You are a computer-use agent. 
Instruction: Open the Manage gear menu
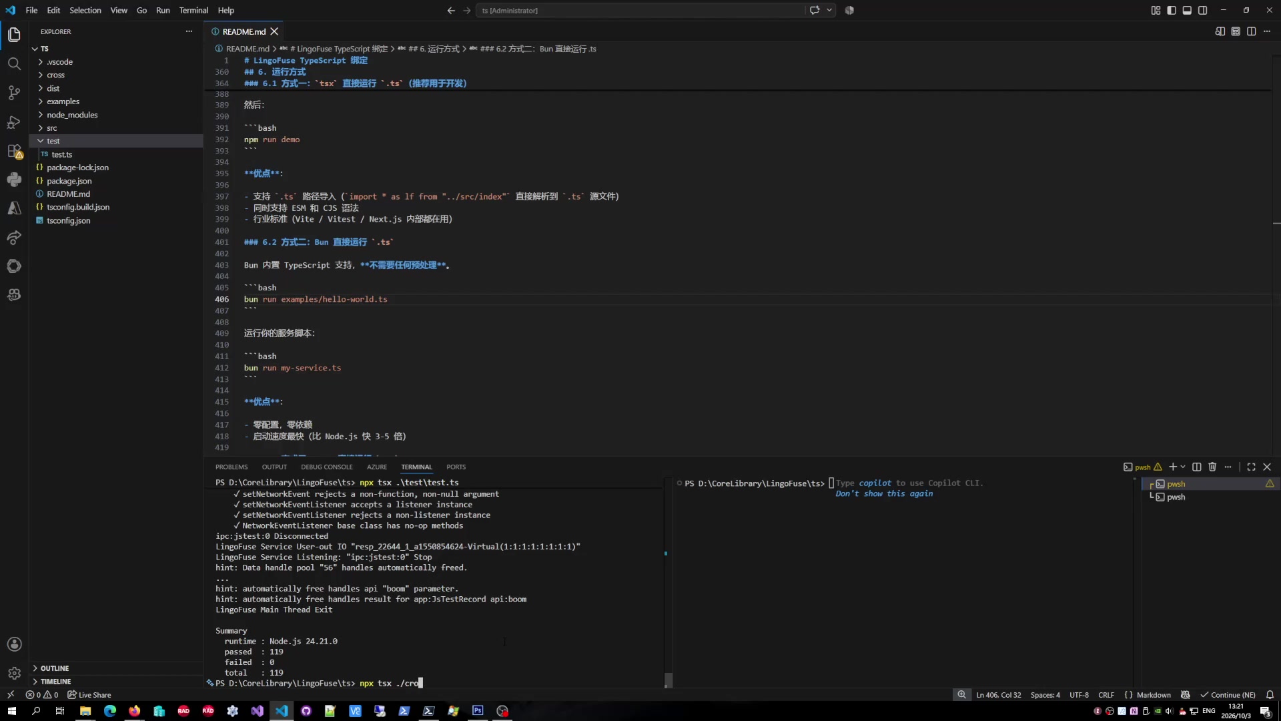[14, 674]
